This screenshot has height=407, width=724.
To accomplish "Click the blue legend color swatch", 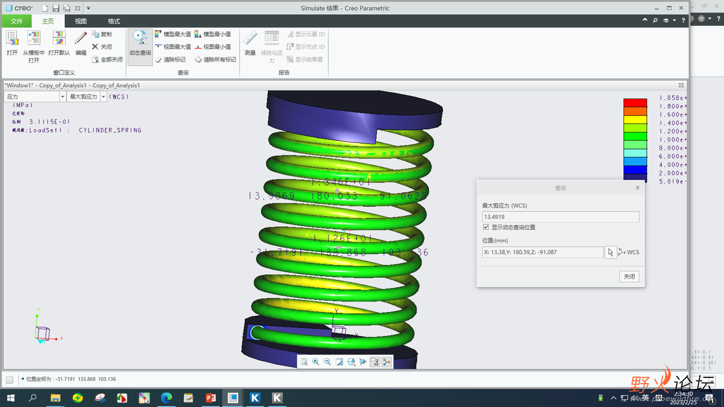I will pos(635,170).
